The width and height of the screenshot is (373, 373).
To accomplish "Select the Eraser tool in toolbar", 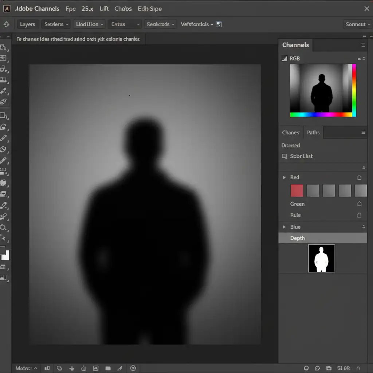I will [x=4, y=149].
